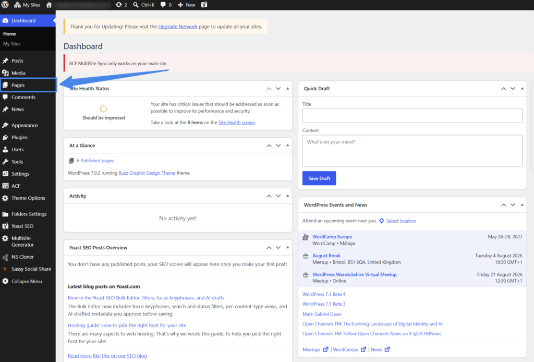Click the WordPress logo in admin bar

point(5,5)
